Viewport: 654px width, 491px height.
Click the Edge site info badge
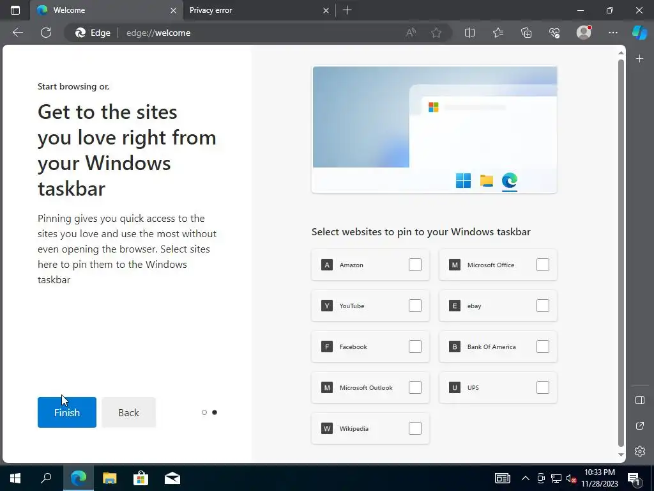point(93,33)
